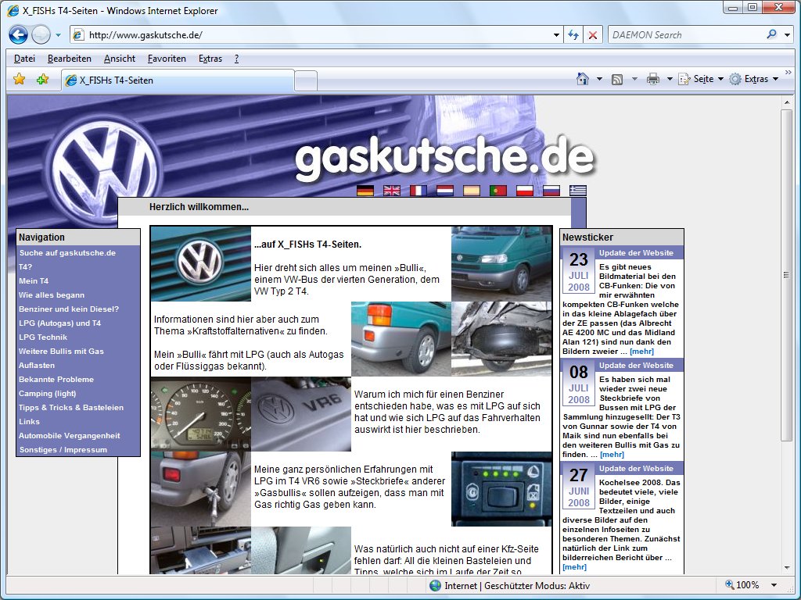Select the Dutch flag language icon
The image size is (801, 600).
point(445,191)
